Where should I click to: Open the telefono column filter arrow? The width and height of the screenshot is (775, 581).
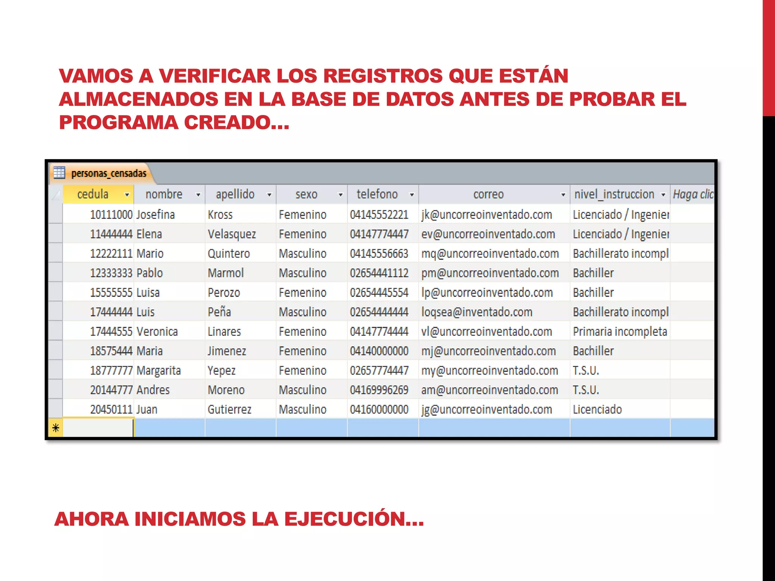click(x=412, y=195)
